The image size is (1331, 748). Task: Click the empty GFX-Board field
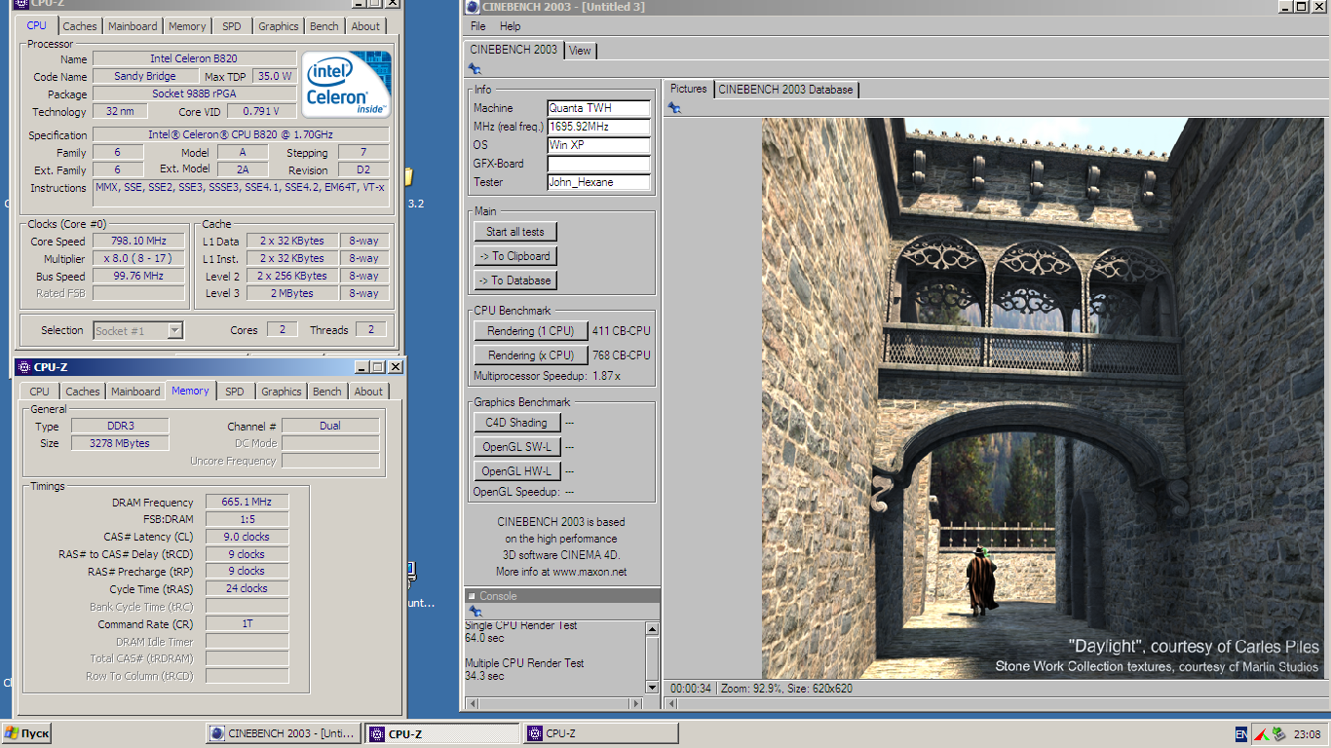[599, 164]
